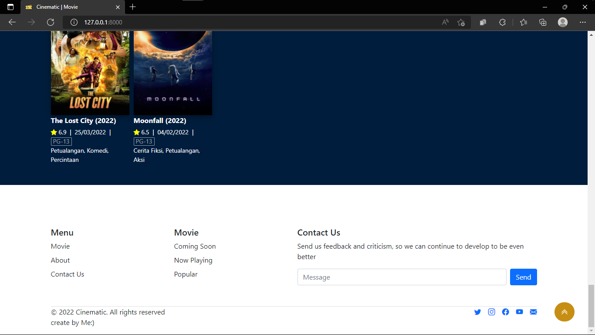This screenshot has height=335, width=595.
Task: Click The Lost City movie poster
Action: click(90, 73)
